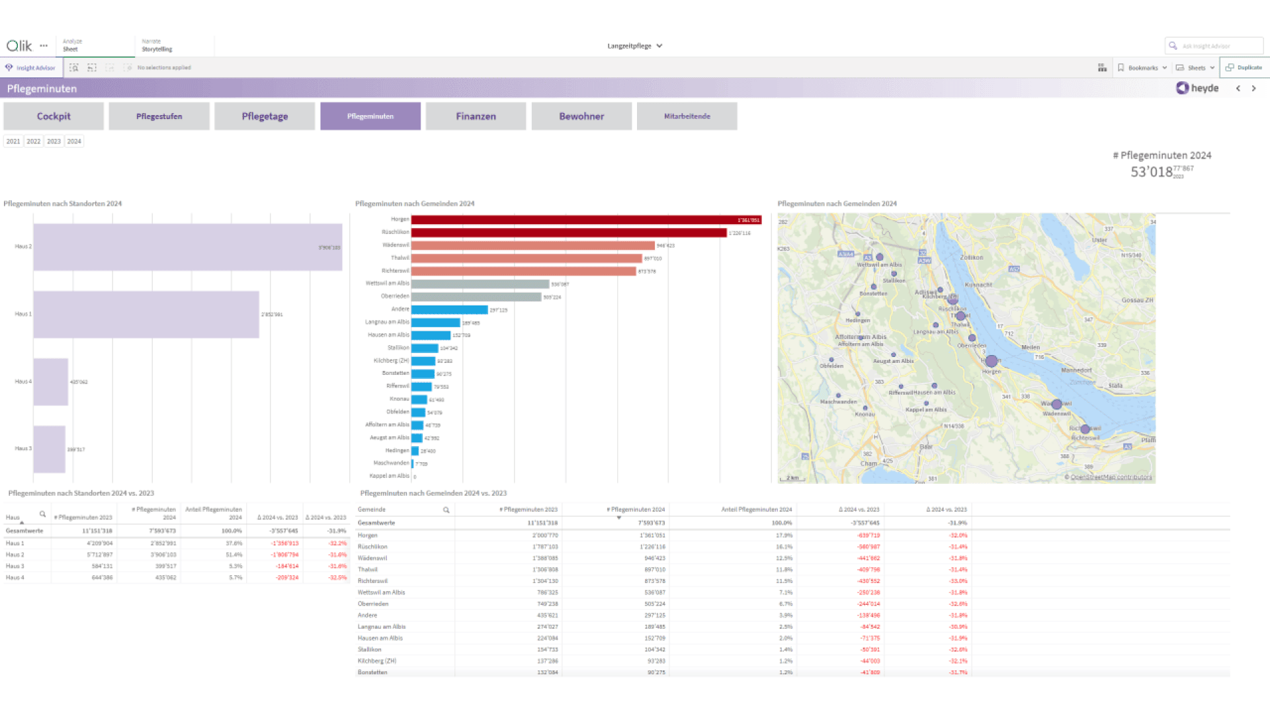Open the Bookmarks dropdown
This screenshot has width=1270, height=714.
pos(1142,67)
